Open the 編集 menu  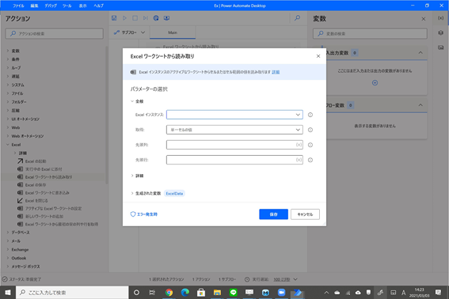(34, 6)
